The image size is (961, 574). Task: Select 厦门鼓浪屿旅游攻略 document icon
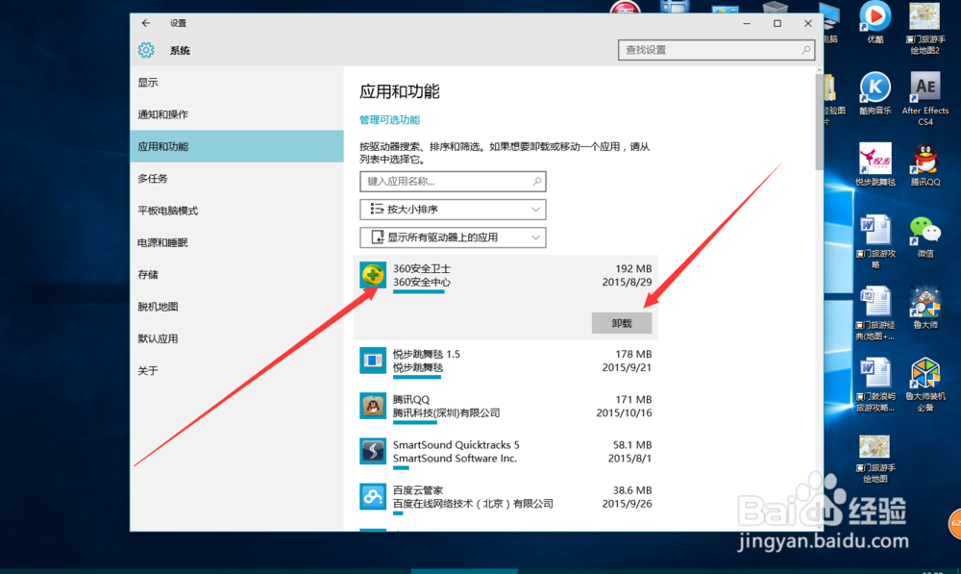coord(875,385)
